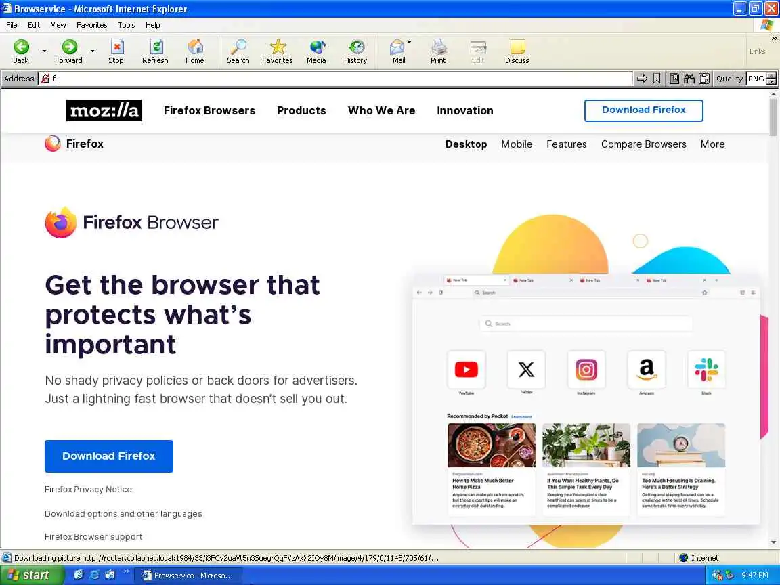The width and height of the screenshot is (780, 585).
Task: Open the Search pane icon
Action: 238,47
